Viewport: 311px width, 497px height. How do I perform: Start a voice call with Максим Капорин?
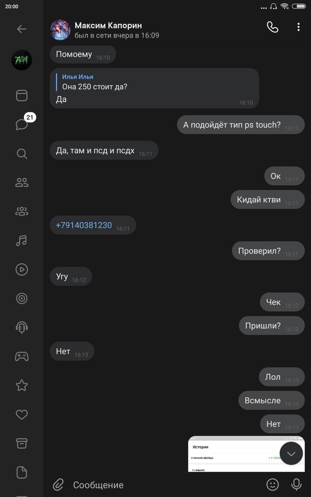coord(272,27)
